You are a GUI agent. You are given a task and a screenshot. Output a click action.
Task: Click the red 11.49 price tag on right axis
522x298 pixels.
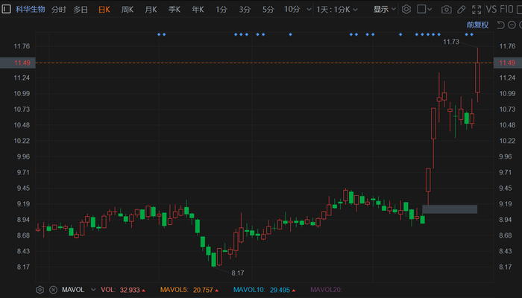coord(507,63)
